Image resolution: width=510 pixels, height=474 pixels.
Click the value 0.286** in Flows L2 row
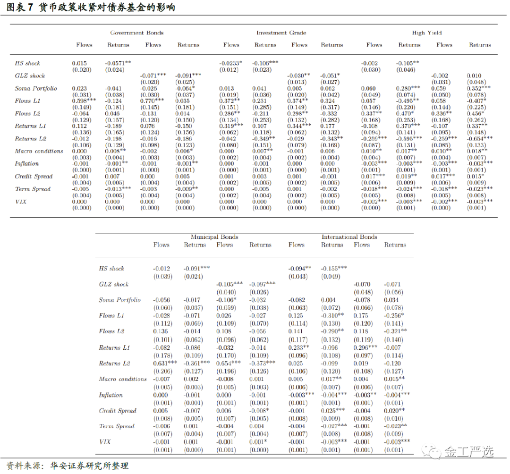click(229, 113)
